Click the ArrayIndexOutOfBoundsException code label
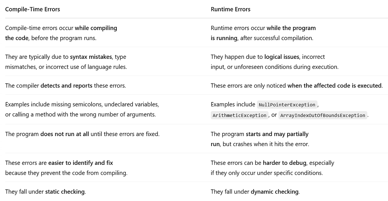Image resolution: width=388 pixels, height=201 pixels. tap(323, 115)
